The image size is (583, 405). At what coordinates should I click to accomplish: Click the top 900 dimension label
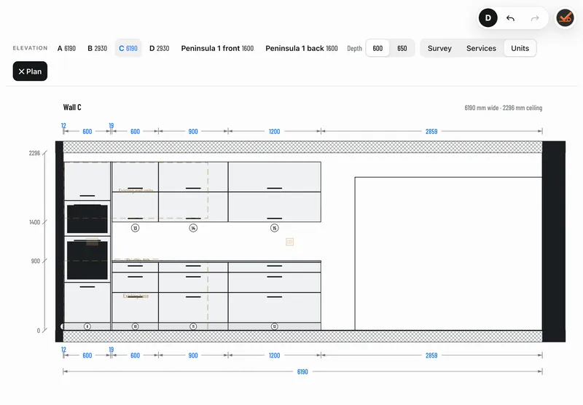coord(193,132)
